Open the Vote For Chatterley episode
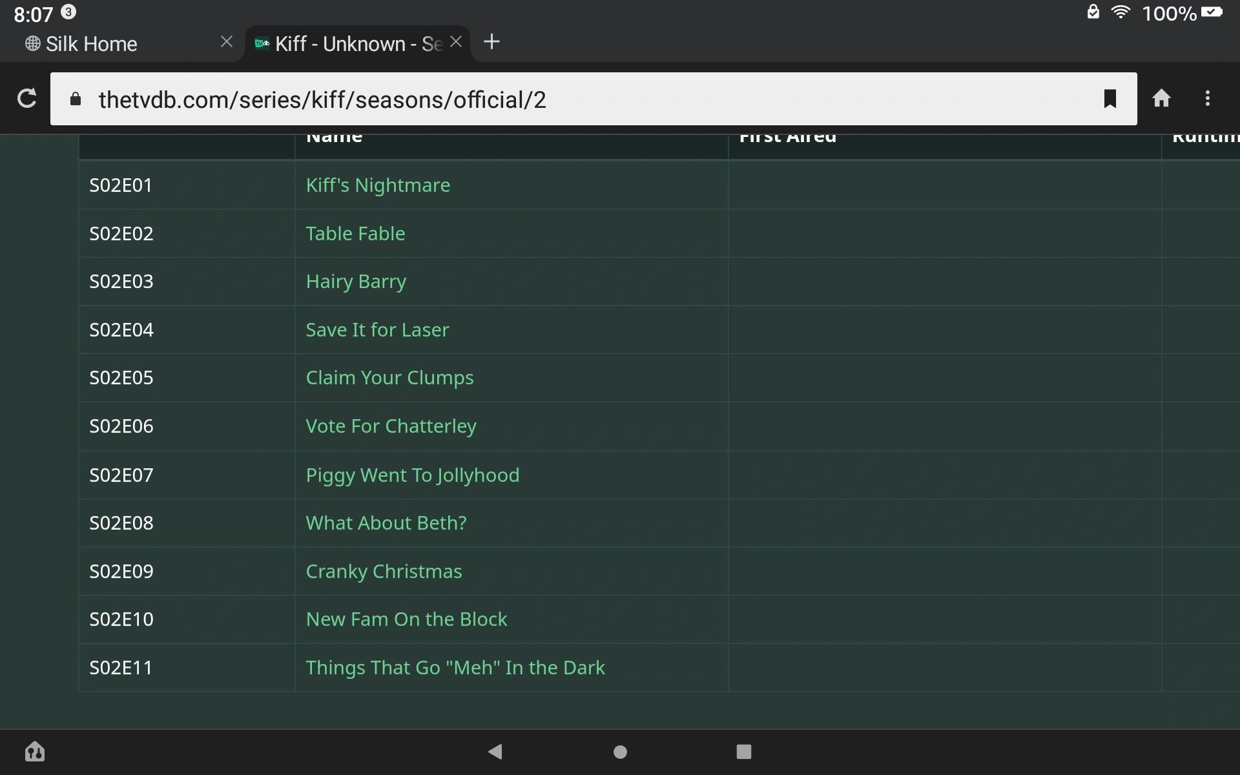This screenshot has width=1240, height=775. (x=391, y=426)
